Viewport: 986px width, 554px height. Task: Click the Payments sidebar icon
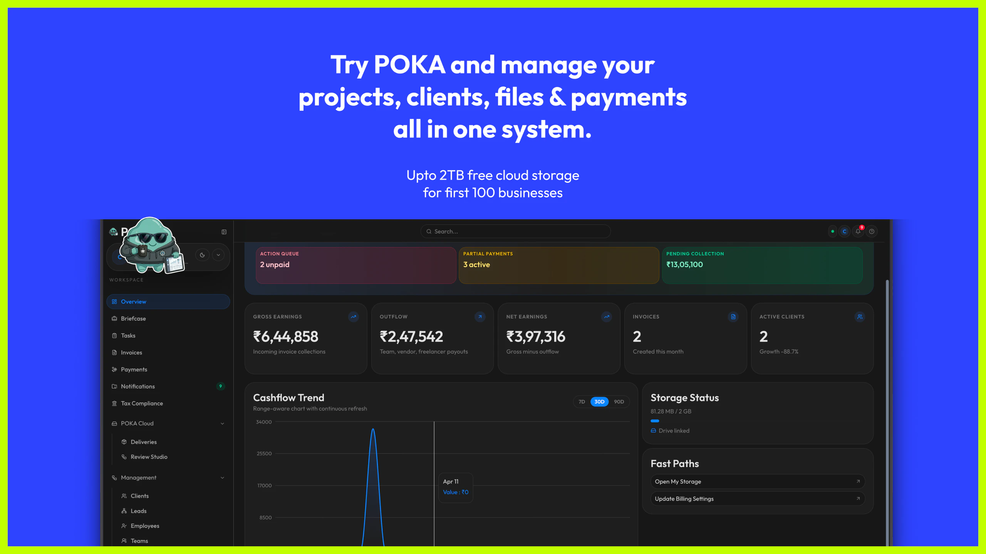pos(114,369)
